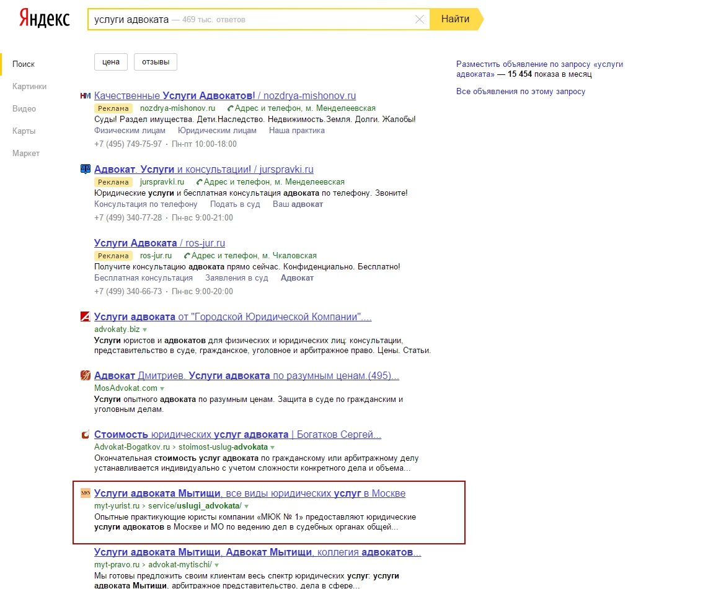Image resolution: width=716 pixels, height=589 pixels.
Task: Click Advokat-Bogatkov.ru favicon
Action: coord(86,434)
